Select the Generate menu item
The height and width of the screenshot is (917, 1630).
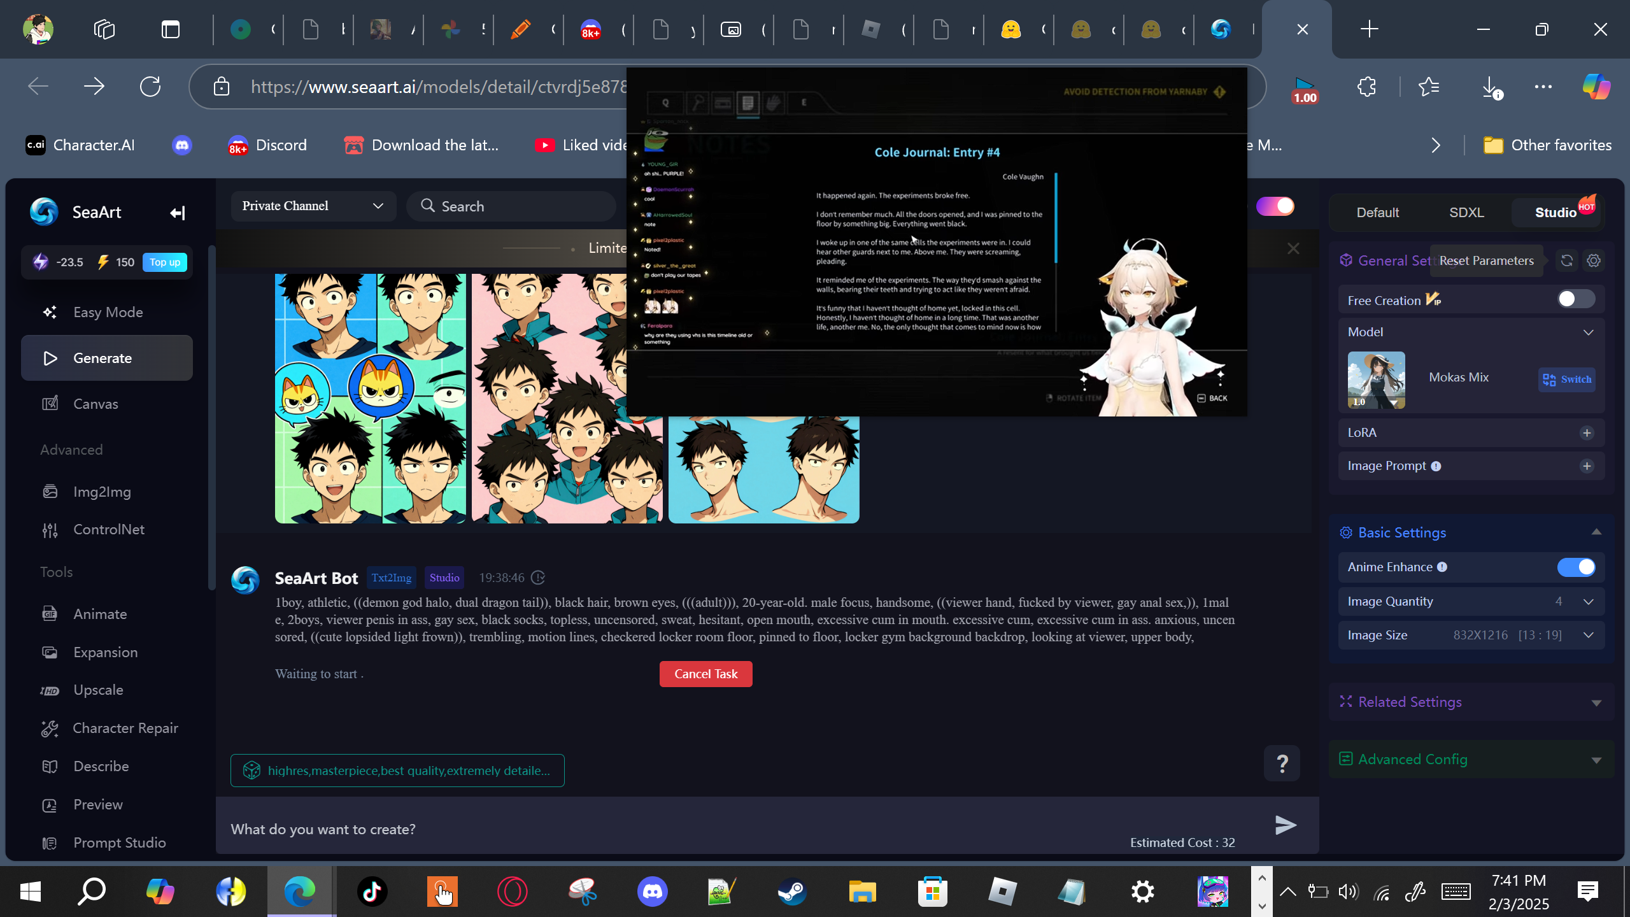click(107, 358)
